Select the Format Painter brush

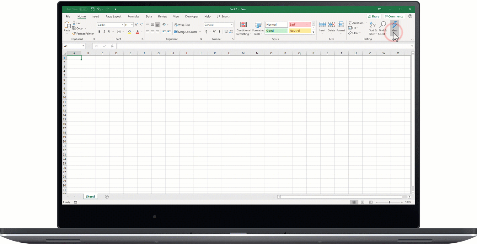pos(74,34)
